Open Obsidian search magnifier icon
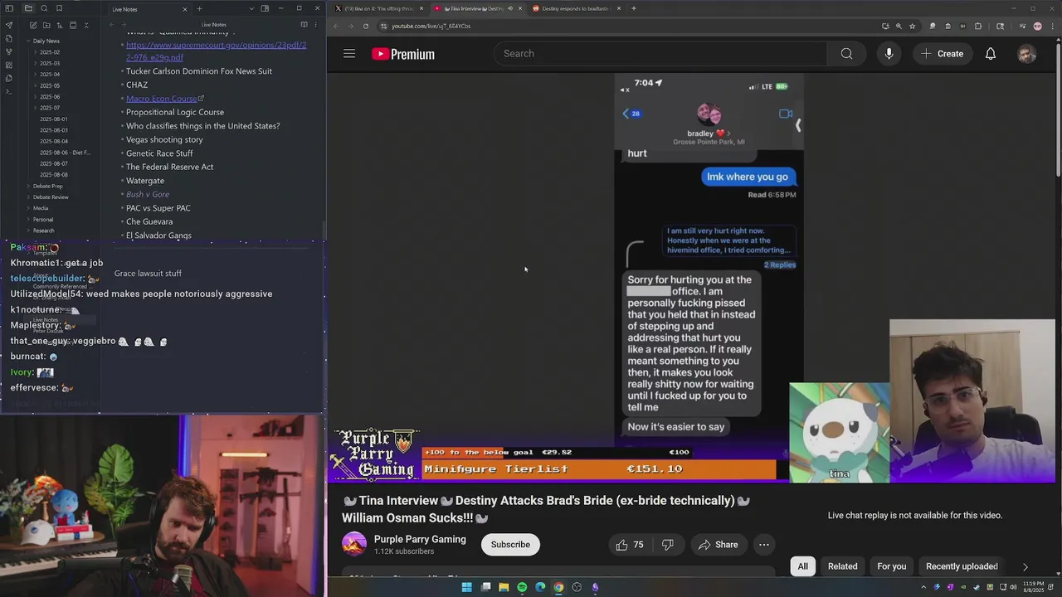Screen dimensions: 1062x597 click(x=44, y=9)
